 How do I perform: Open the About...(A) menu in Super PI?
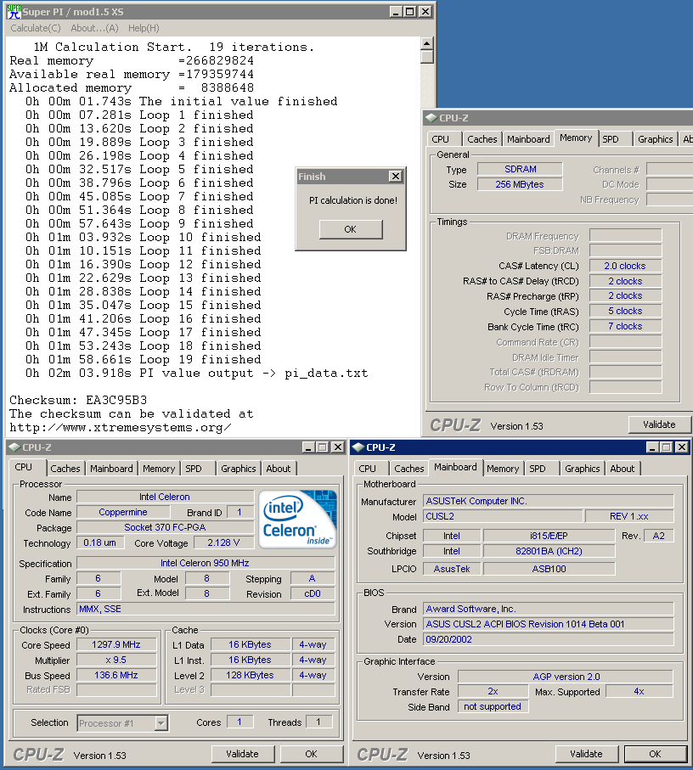[x=94, y=28]
